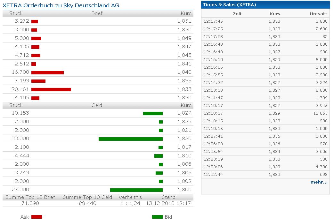Viewport: 334px width, 219px height.
Task: Click the Summe Top 10 Geld value 88.440
Action: pos(87,203)
